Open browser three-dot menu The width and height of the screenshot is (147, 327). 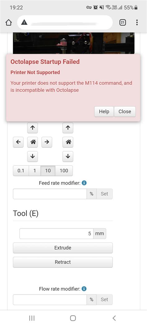click(x=137, y=22)
